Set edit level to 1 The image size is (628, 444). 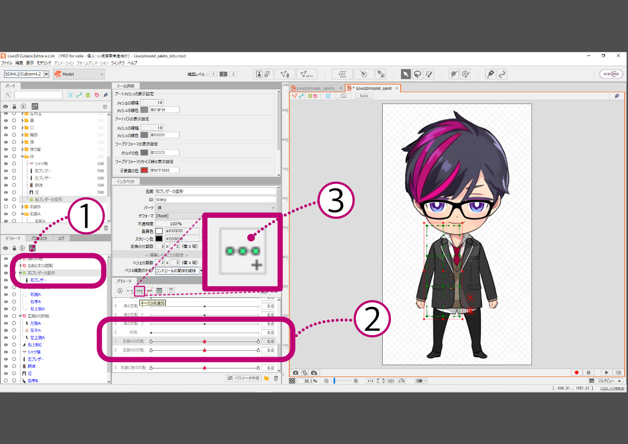pyautogui.click(x=213, y=74)
